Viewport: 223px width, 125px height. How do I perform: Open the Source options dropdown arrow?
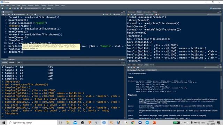click(x=121, y=15)
